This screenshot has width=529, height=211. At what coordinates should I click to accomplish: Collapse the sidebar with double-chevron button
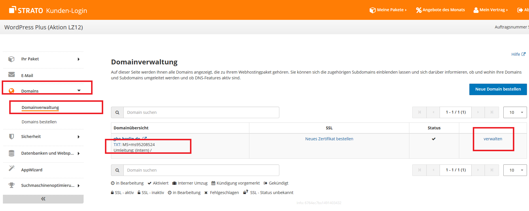point(43,199)
